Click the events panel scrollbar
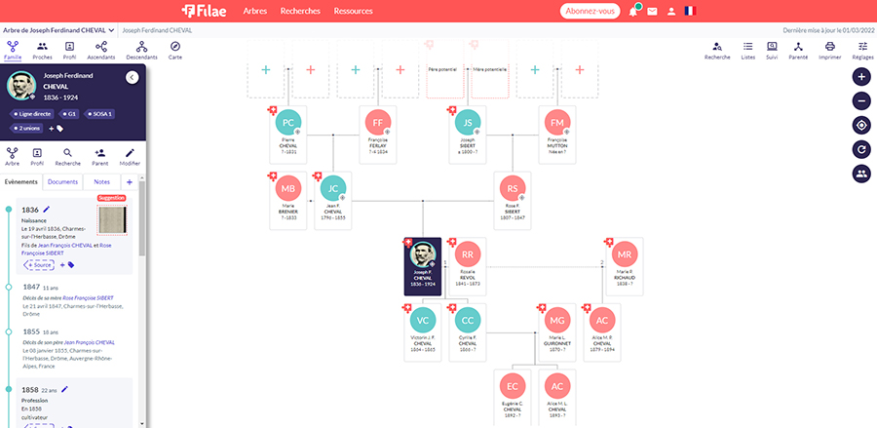Screen dimensions: 877x428 coord(142,224)
